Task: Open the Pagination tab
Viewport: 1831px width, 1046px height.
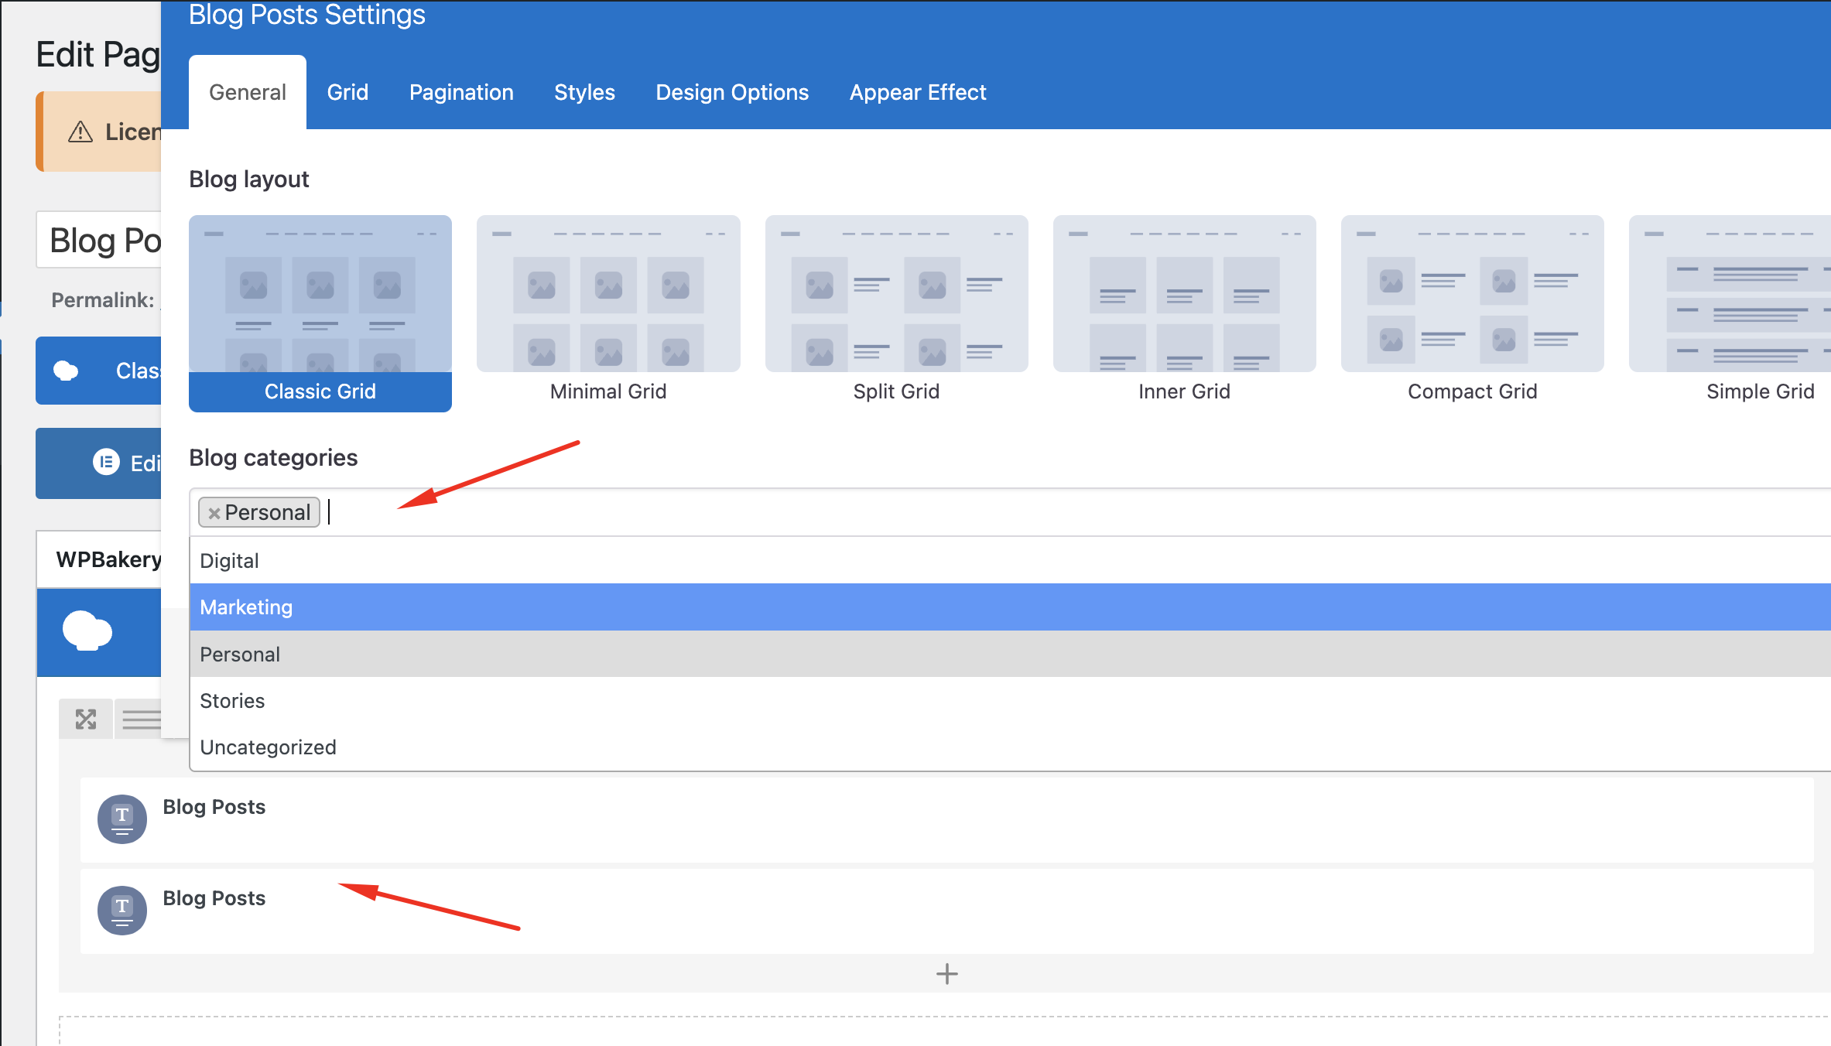Action: click(461, 92)
